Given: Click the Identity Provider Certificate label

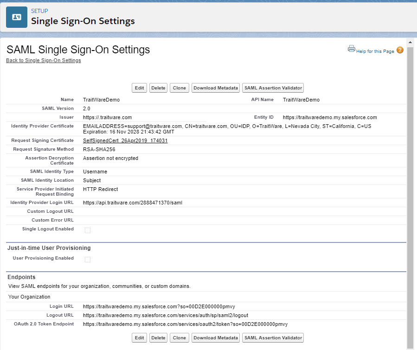Looking at the screenshot, I should 42,126.
